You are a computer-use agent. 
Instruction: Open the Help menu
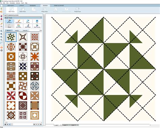[26, 3]
